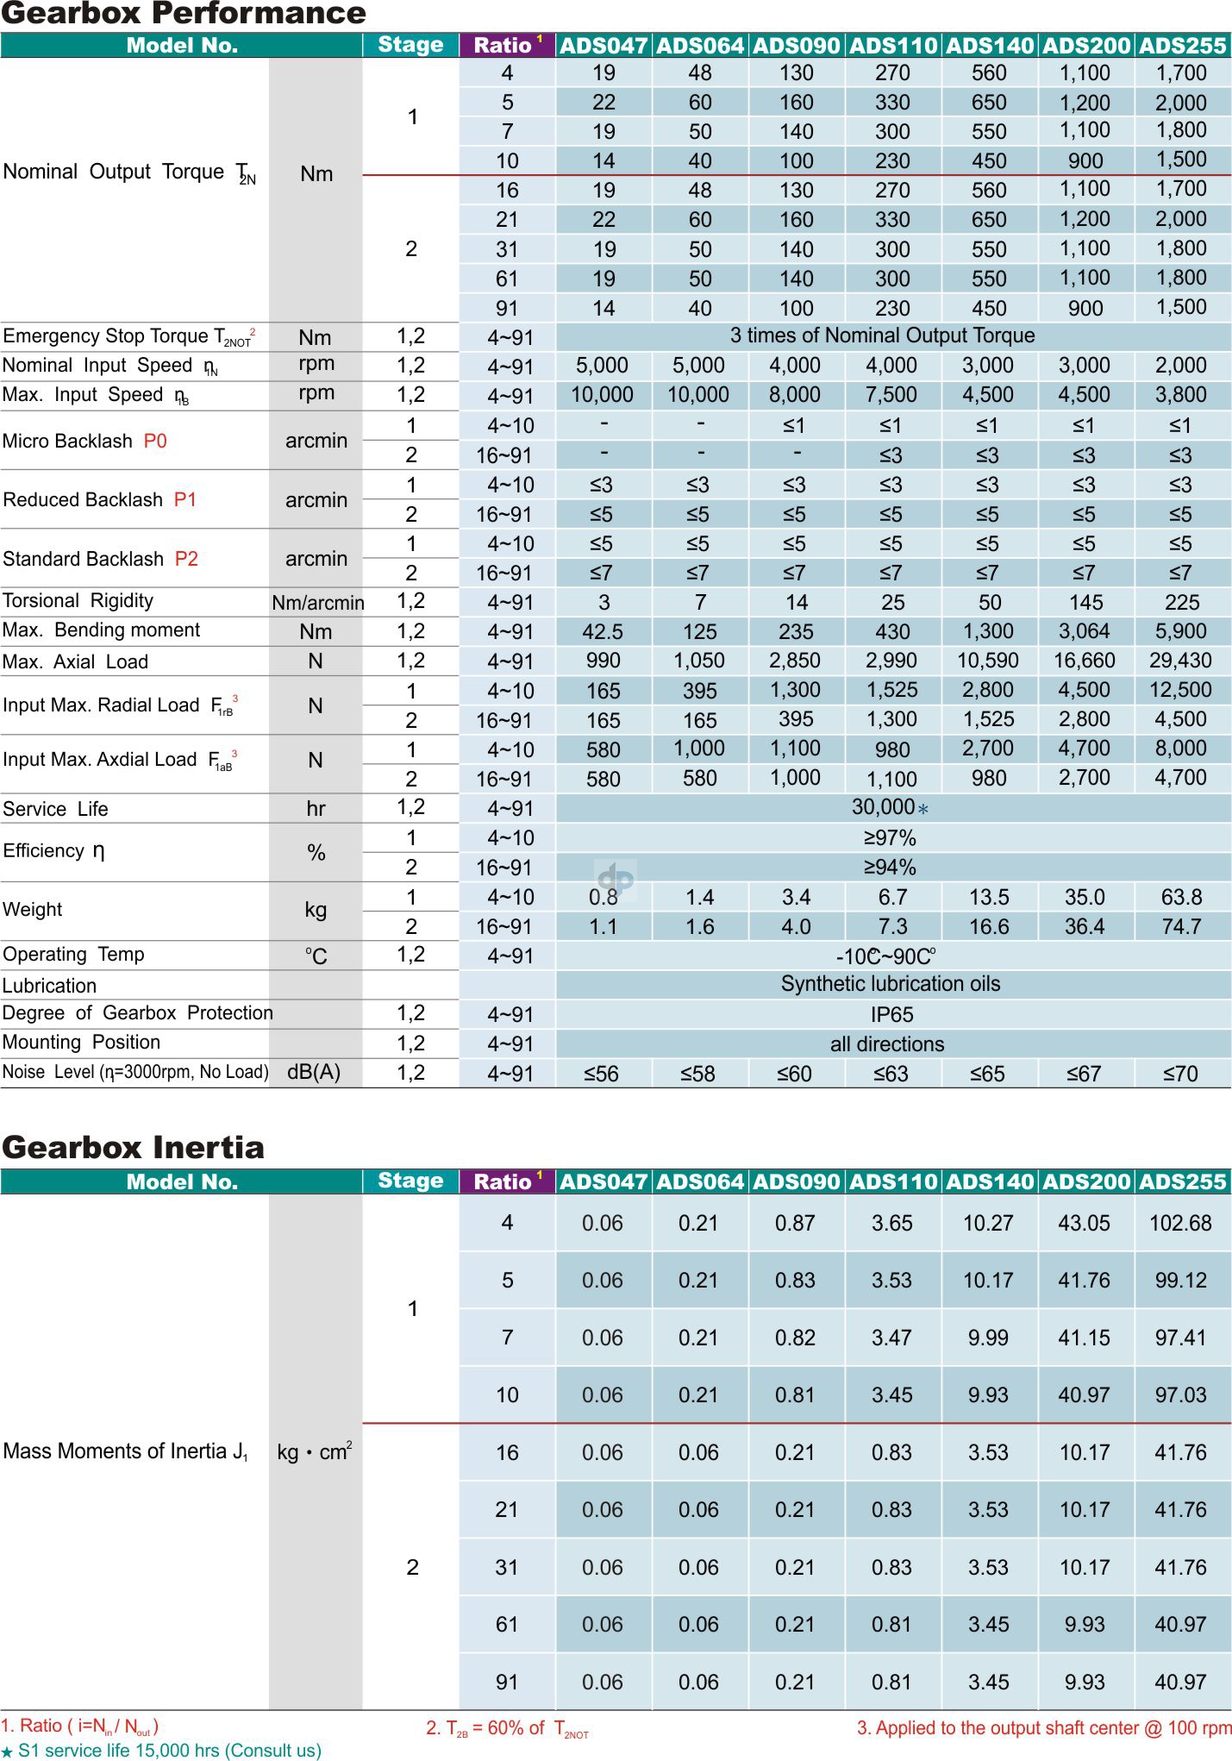Select the Ratio header in Gearbox Performance table
1232x1761 pixels.
point(503,46)
